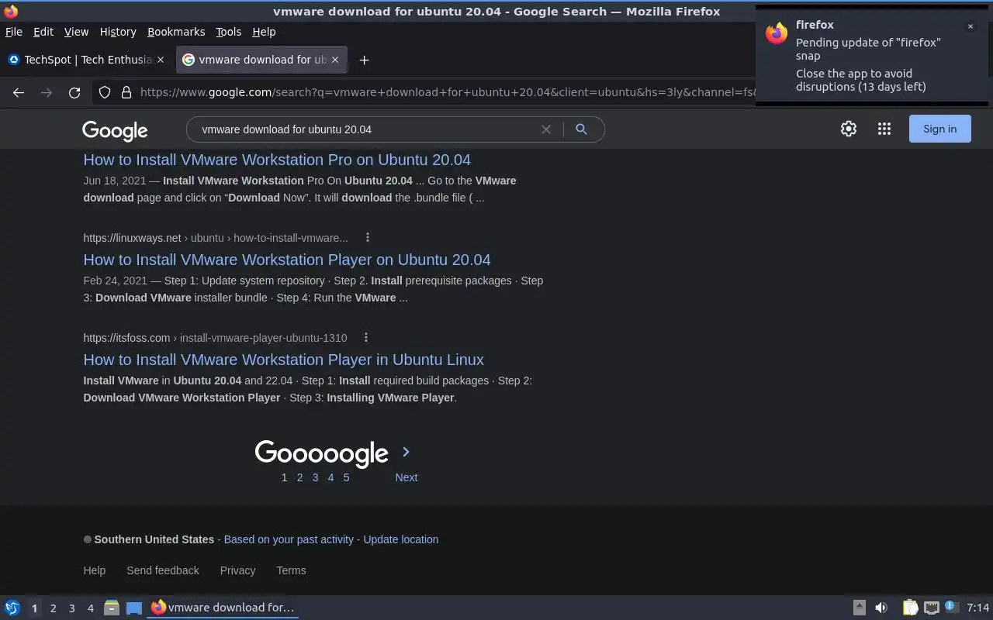This screenshot has width=993, height=620.
Task: Open options for itsfoss.com result
Action: 366,338
